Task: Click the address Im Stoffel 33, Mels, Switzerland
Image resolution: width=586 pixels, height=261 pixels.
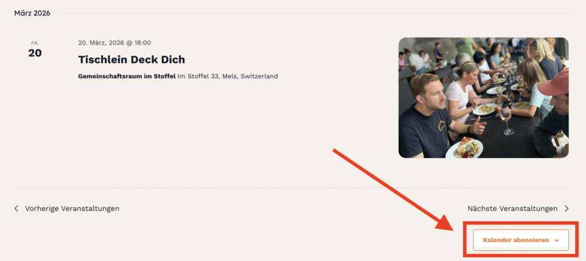Action: tap(228, 77)
